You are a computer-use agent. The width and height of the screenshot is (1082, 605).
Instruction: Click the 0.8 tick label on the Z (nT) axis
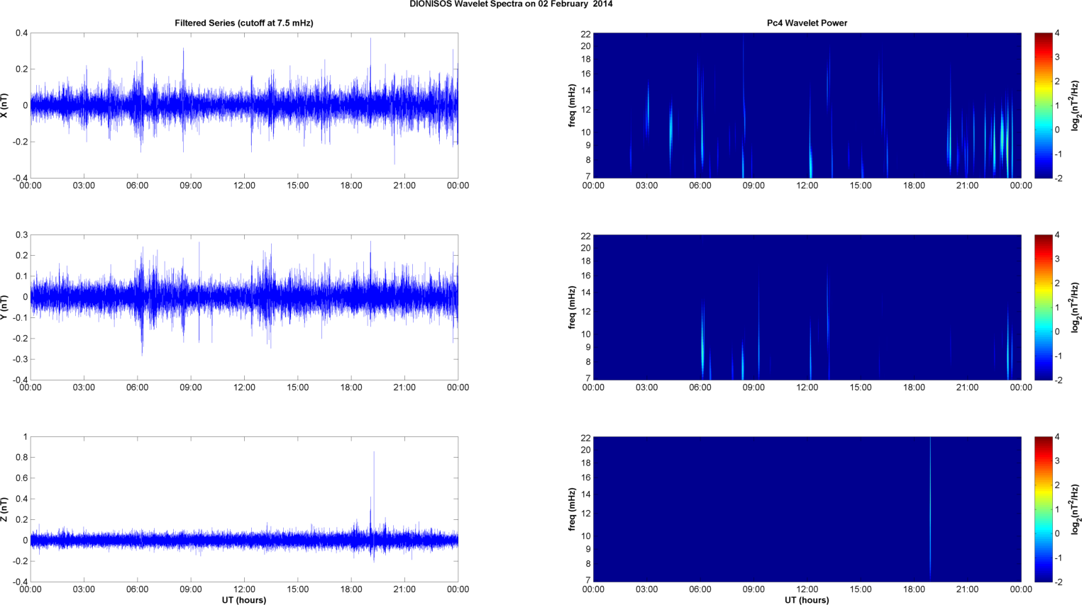click(x=21, y=458)
